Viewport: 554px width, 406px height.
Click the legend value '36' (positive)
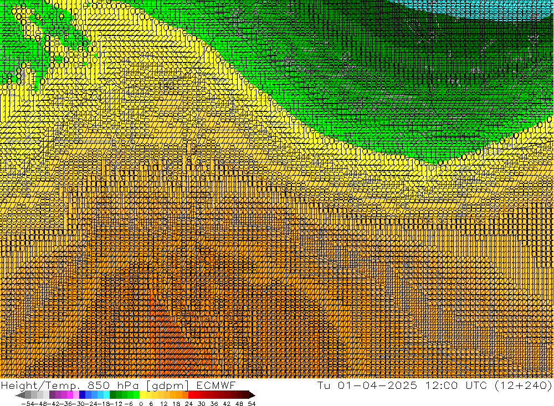214,404
